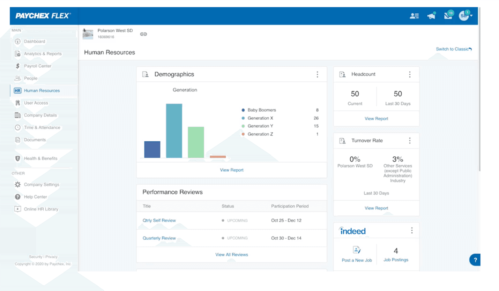Select People in the main menu
This screenshot has height=291, width=499.
tap(31, 78)
